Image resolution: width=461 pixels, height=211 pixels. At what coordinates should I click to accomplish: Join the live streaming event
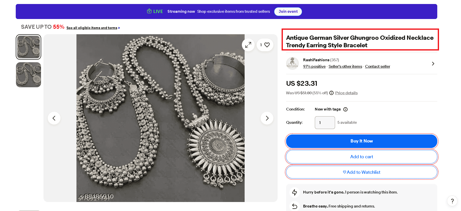pos(288,11)
